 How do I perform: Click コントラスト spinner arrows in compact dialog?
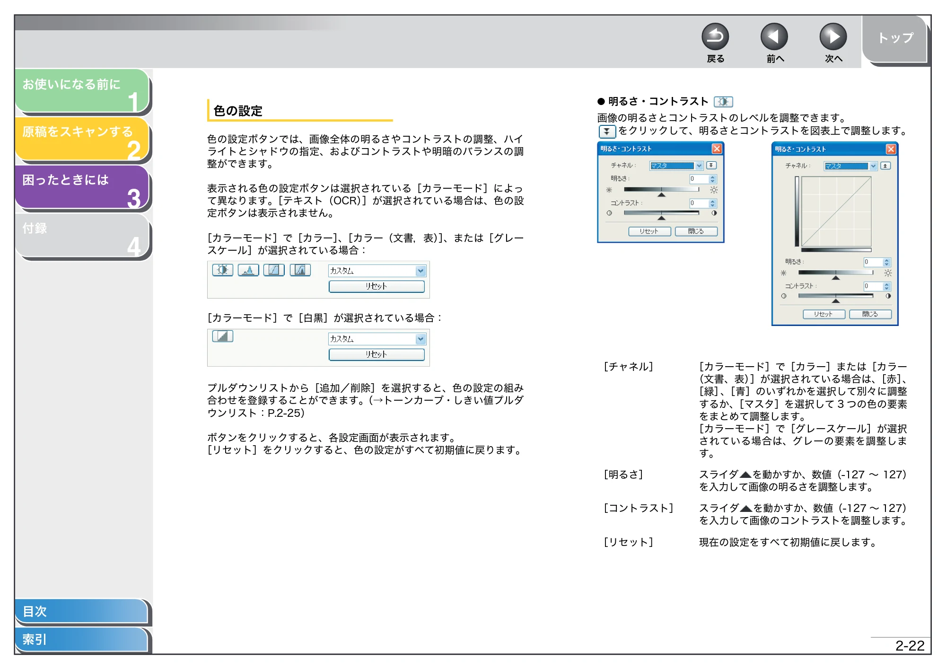pos(713,203)
